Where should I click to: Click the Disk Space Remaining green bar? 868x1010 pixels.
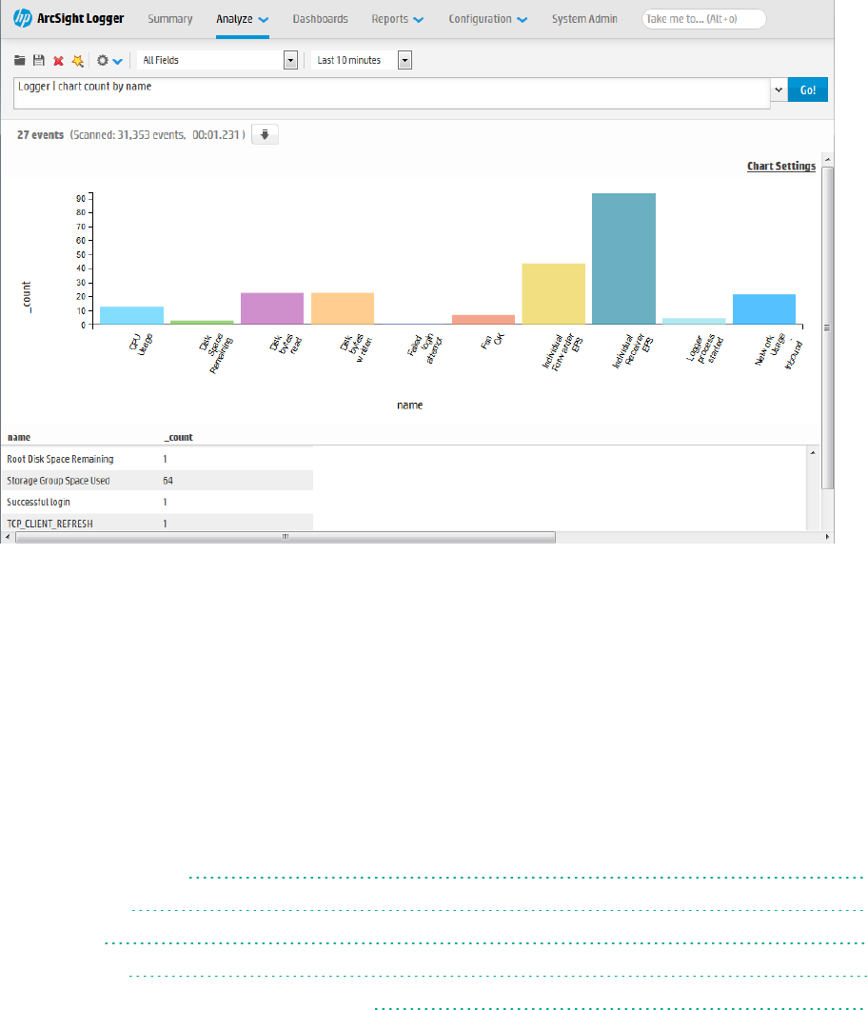click(x=202, y=322)
